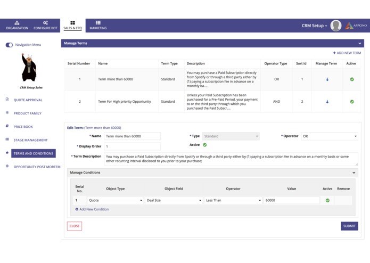Open the Configure Bot tab

coord(45,25)
